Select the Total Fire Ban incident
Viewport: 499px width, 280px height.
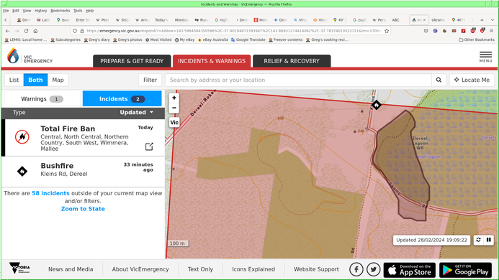click(83, 138)
